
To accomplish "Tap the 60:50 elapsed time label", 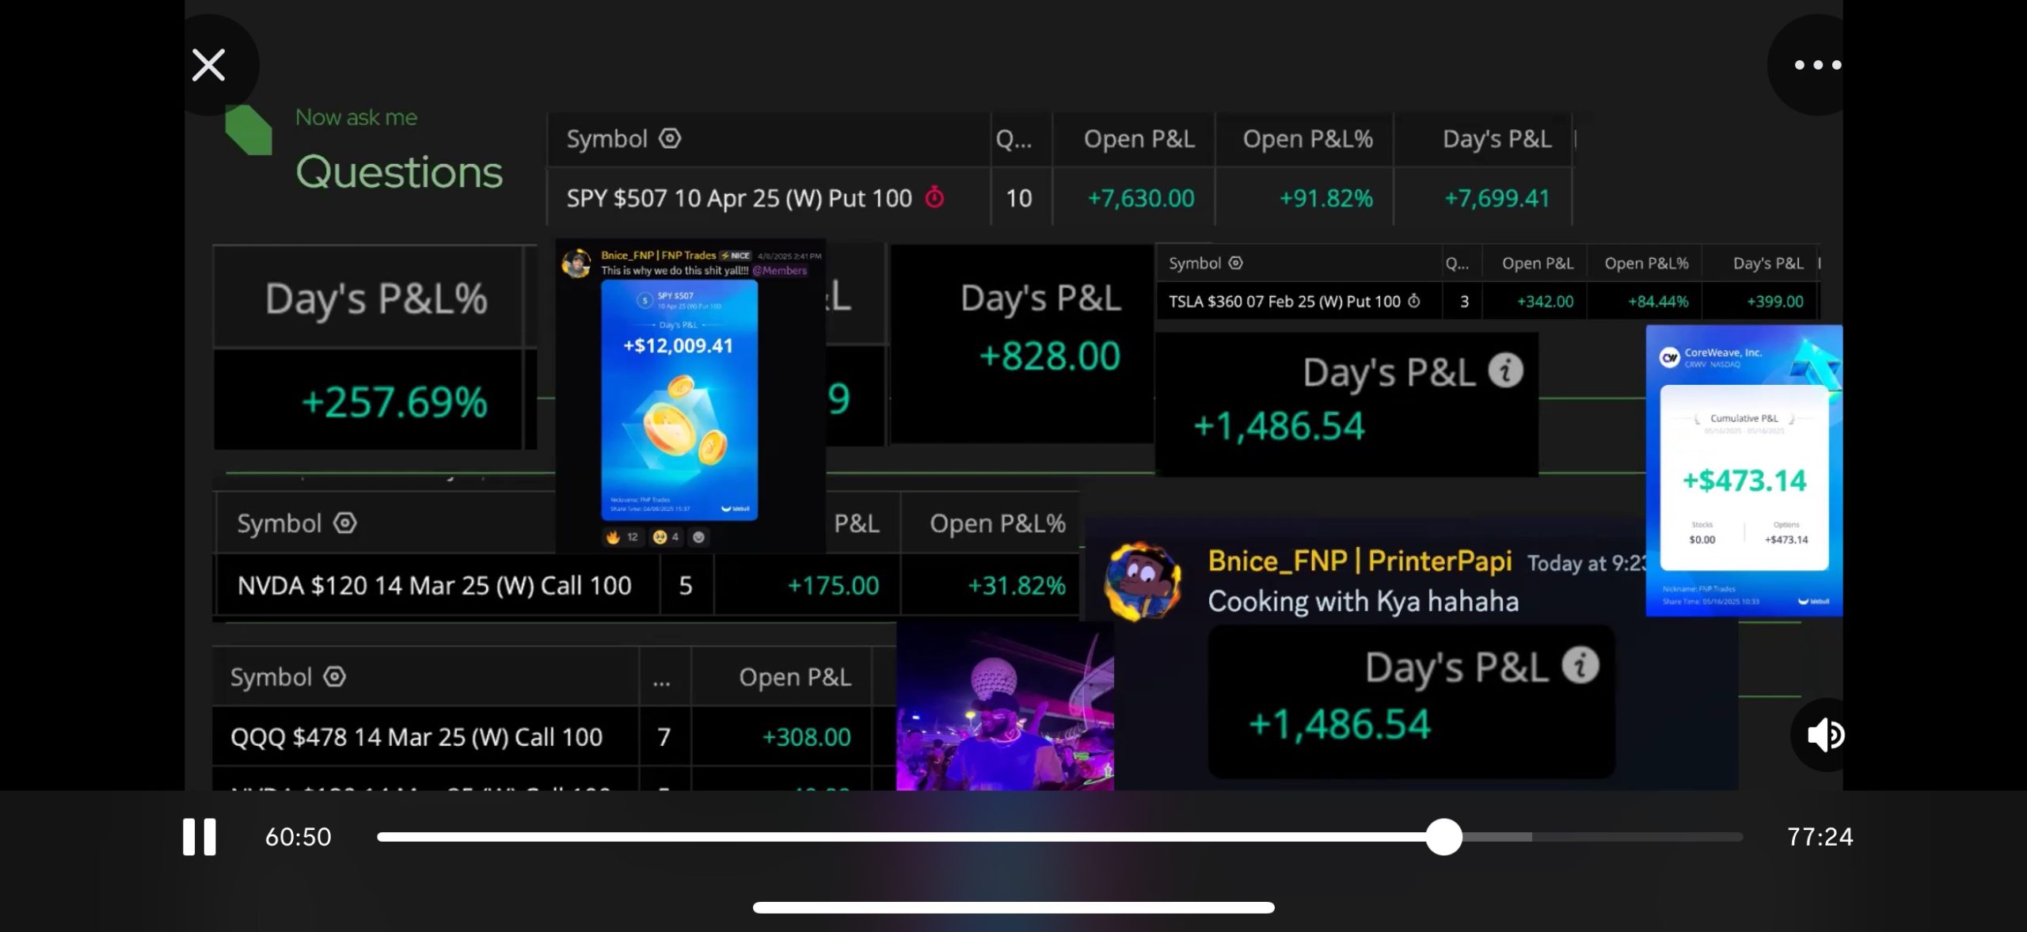I will 298,837.
